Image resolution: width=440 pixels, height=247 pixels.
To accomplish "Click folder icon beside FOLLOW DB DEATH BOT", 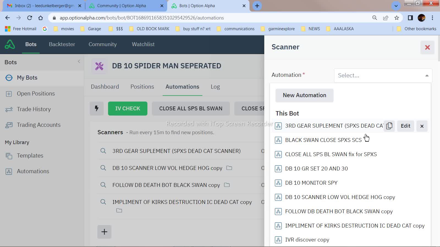I will click(x=227, y=185).
